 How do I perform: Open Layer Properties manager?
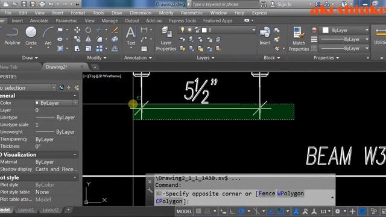tap(166, 39)
